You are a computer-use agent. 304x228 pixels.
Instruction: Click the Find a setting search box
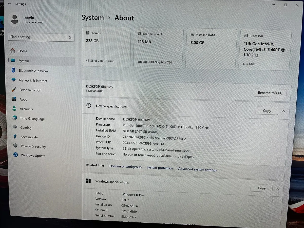pos(41,37)
